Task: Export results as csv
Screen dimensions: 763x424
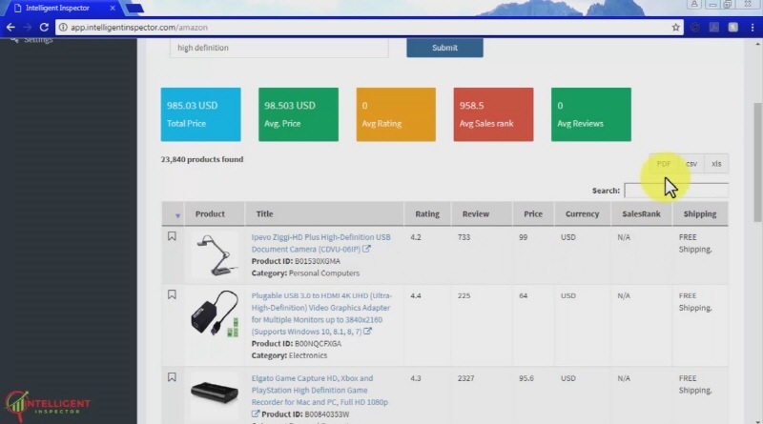Action: 691,164
